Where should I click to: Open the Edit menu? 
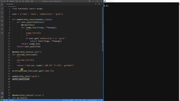click(x=8, y=1)
